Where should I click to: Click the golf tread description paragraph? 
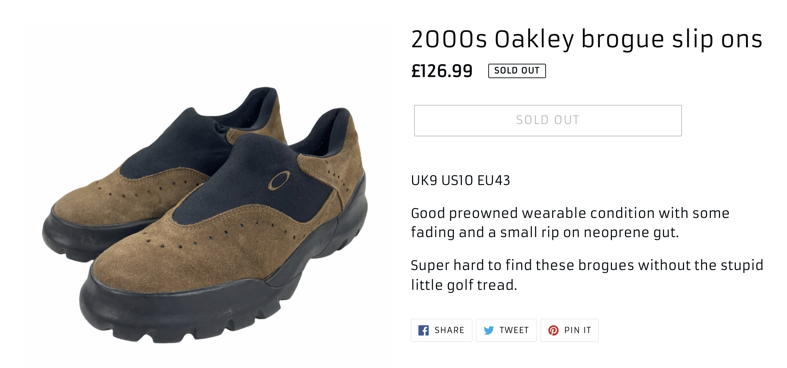pyautogui.click(x=586, y=275)
